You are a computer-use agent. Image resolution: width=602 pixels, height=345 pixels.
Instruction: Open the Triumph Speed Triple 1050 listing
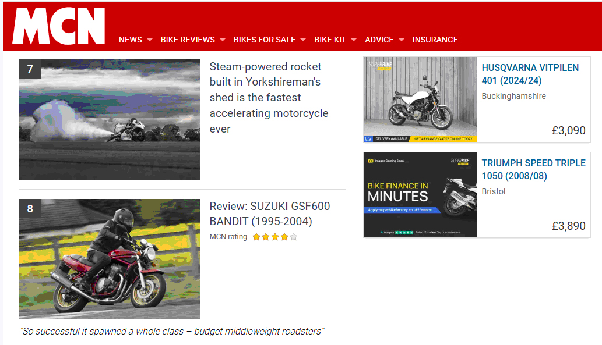click(534, 169)
